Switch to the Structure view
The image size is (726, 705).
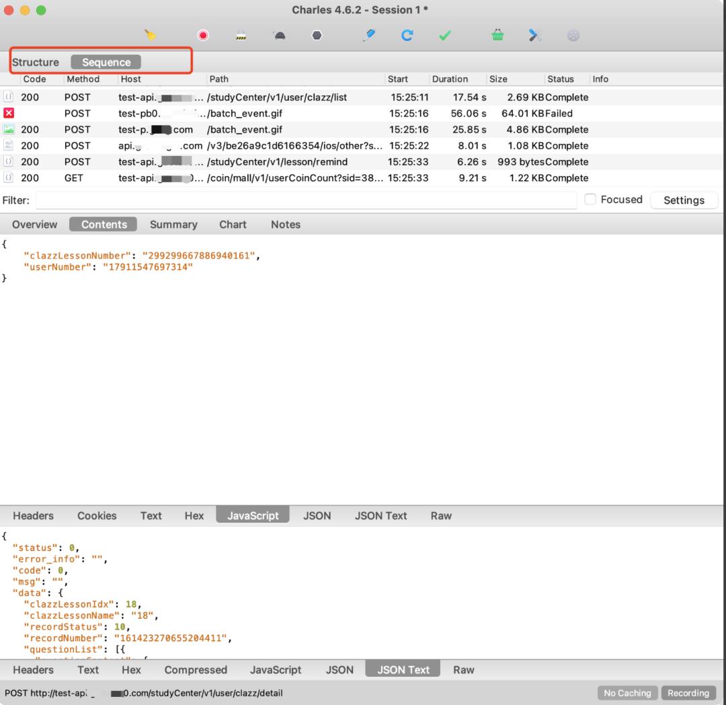[x=36, y=62]
